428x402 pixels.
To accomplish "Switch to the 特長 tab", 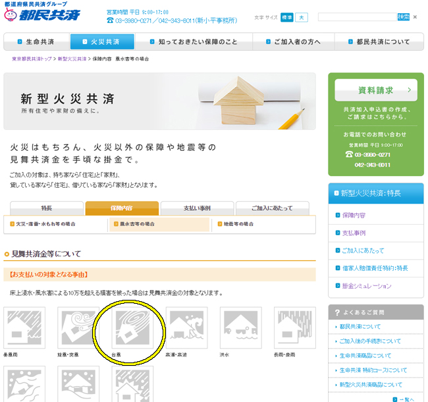I will pyautogui.click(x=47, y=208).
